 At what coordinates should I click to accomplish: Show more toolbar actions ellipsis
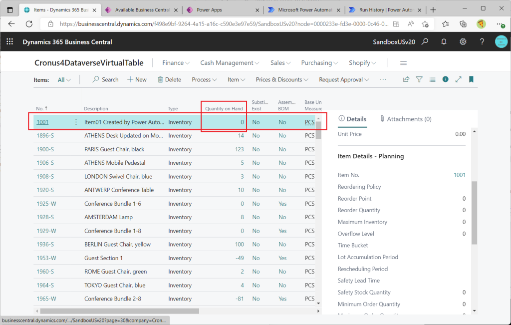point(383,79)
